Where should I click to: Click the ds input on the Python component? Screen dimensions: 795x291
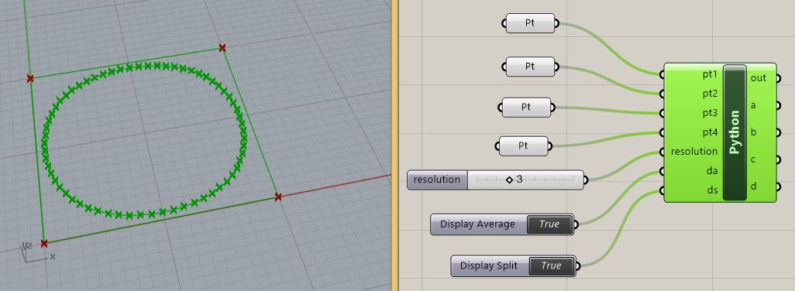pos(713,190)
